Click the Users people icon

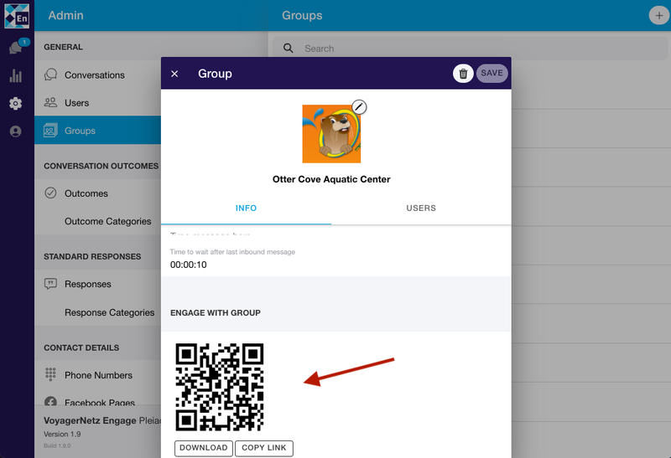50,102
